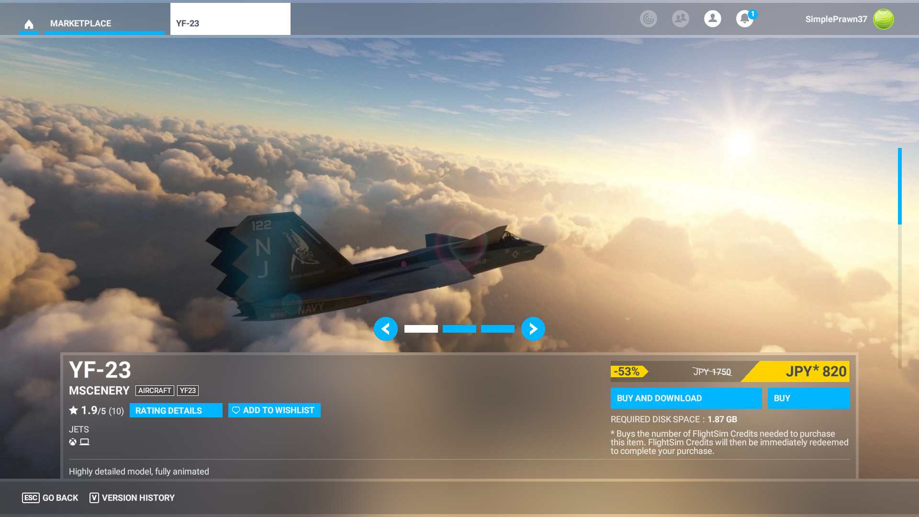Select the third screenshot indicator bar
This screenshot has width=919, height=517.
[x=498, y=329]
